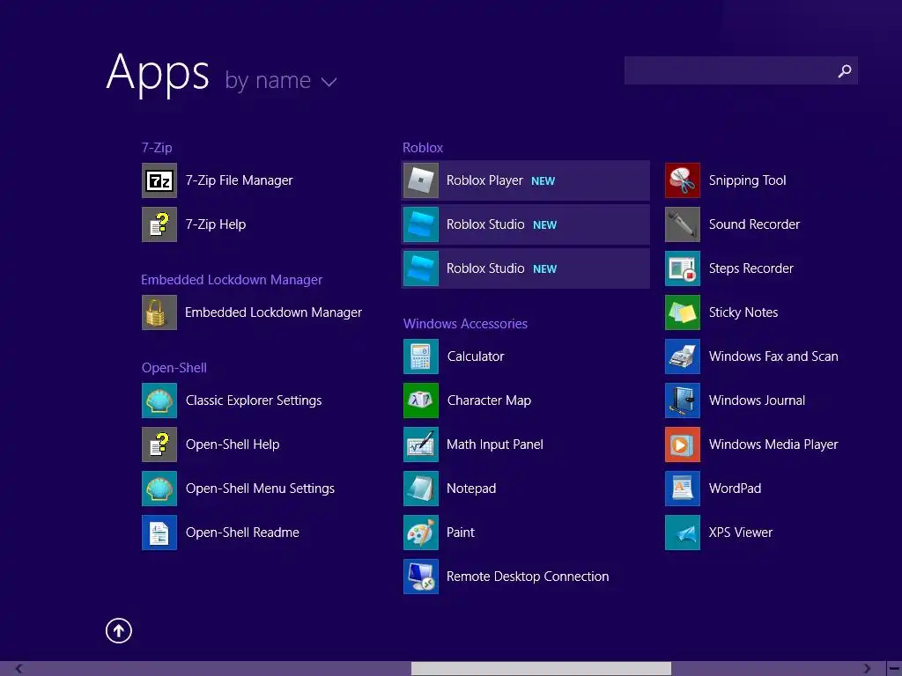Click the 7-Zip group header
The height and width of the screenshot is (676, 902).
point(157,148)
